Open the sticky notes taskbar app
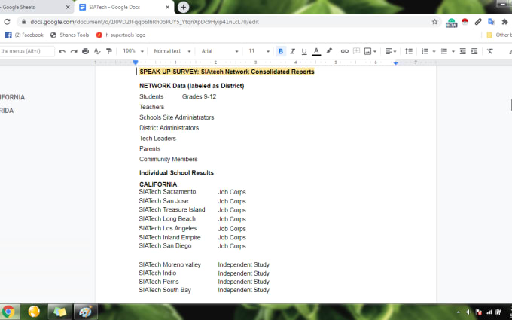The height and width of the screenshot is (320, 512). click(x=59, y=312)
